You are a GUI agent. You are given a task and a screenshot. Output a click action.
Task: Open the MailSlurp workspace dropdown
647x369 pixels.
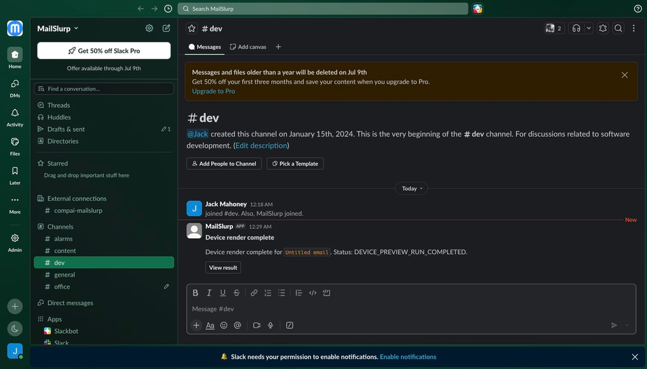click(57, 28)
